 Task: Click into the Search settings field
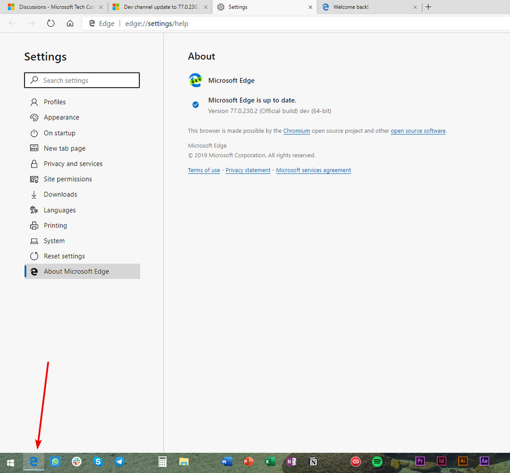82,80
